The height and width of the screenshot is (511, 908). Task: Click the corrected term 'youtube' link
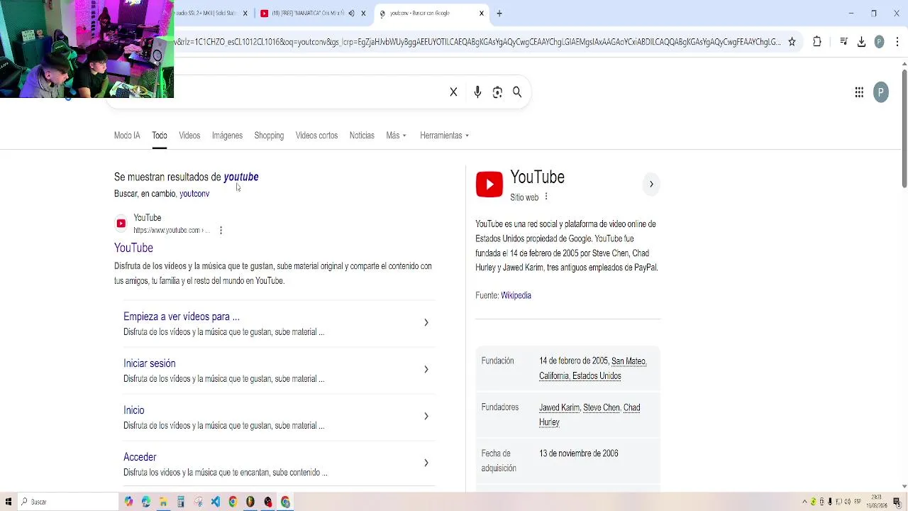tap(241, 177)
